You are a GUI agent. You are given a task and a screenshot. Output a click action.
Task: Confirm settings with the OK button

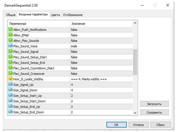(116, 125)
